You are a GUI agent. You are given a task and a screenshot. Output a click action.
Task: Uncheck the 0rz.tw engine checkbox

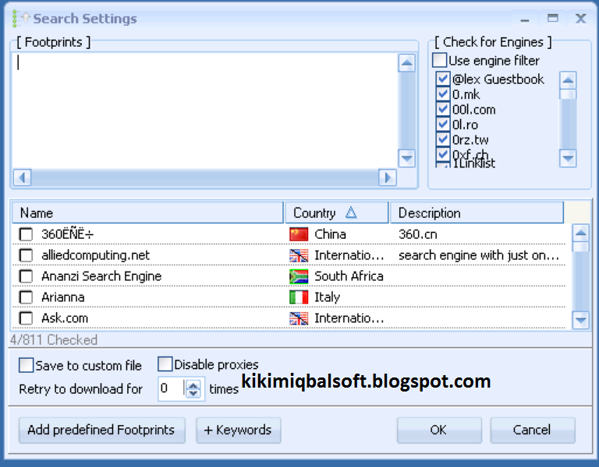click(x=443, y=139)
